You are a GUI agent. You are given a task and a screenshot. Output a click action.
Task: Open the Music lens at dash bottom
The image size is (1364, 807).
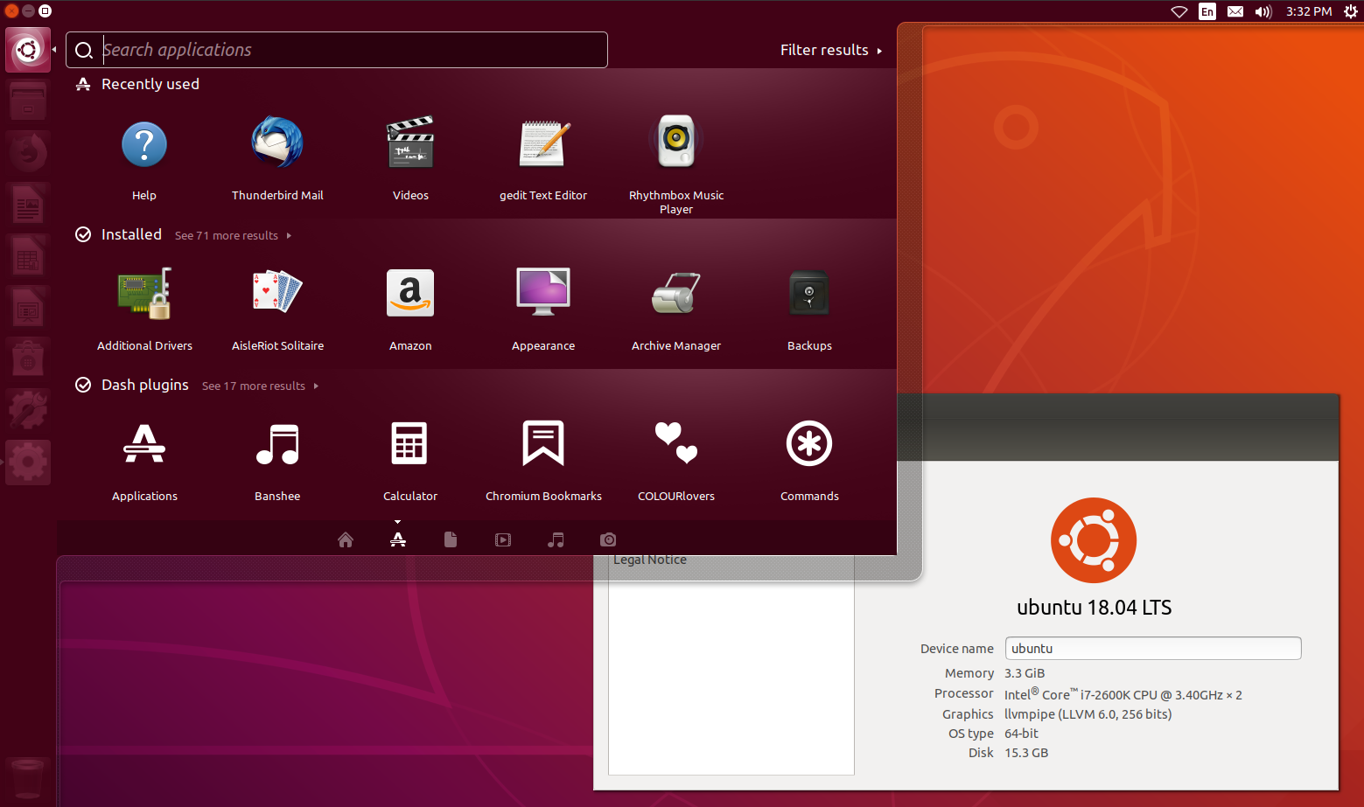click(x=556, y=539)
